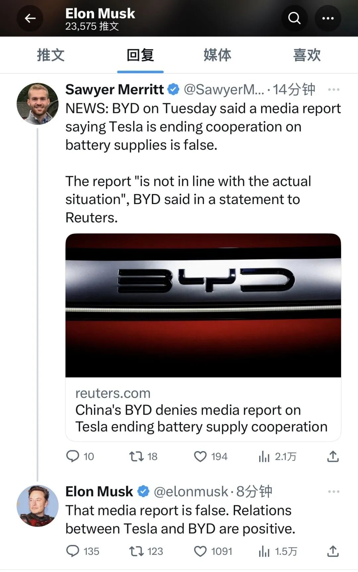Open the 喜欢 tab

(307, 55)
